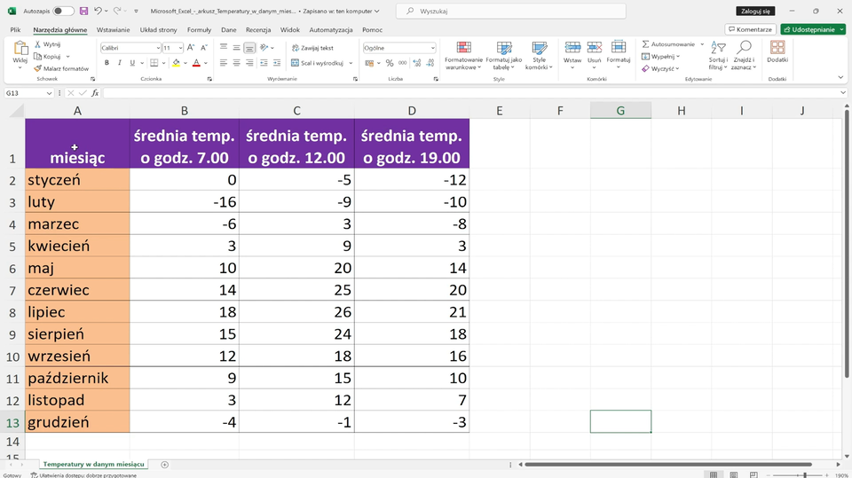The image size is (852, 478).
Task: Toggle bold formatting
Action: click(106, 63)
